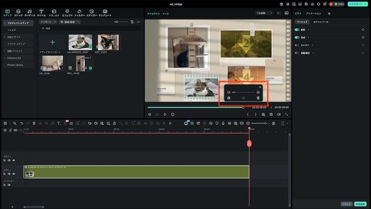Viewport: 371px width, 209px height.
Task: Click the Export button at top
Action: click(358, 4)
